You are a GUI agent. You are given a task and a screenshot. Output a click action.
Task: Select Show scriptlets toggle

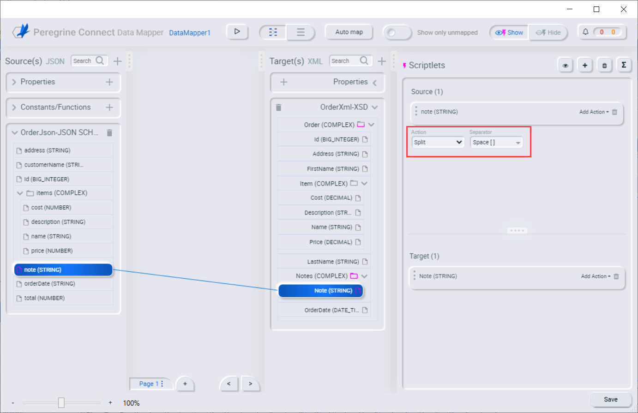pos(509,32)
